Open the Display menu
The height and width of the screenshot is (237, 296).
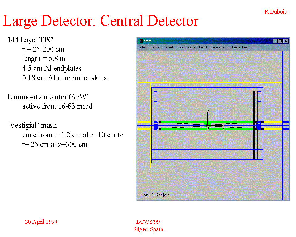pos(155,47)
